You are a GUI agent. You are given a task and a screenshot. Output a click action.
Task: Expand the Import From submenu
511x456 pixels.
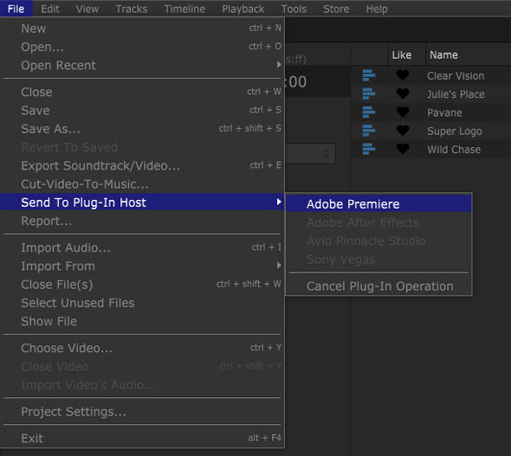(142, 266)
